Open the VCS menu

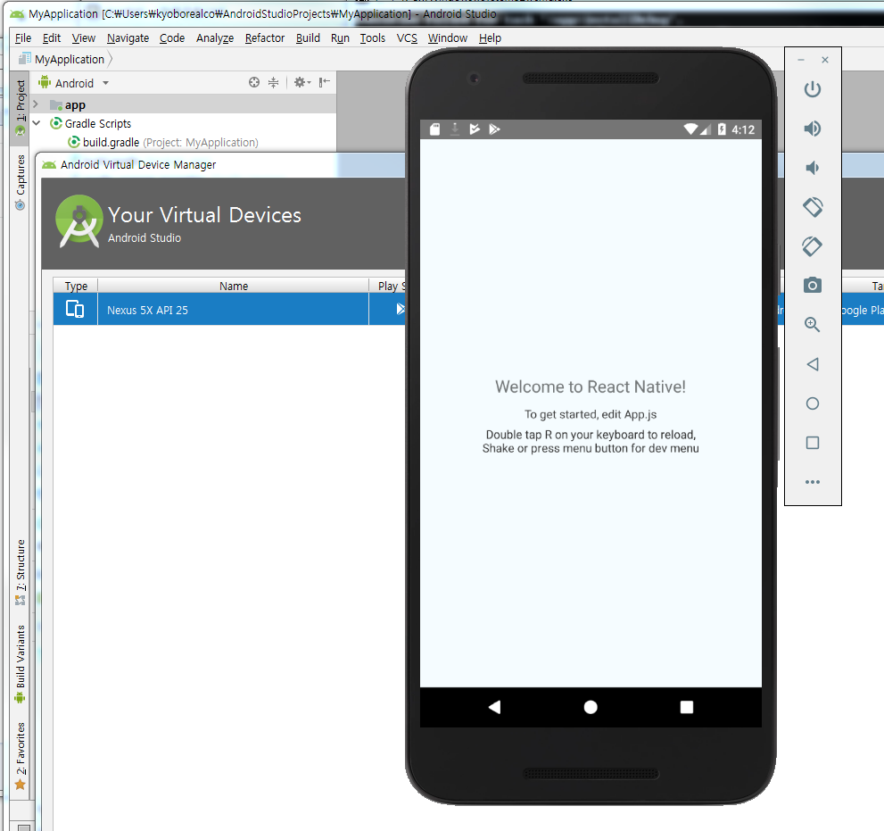(407, 37)
